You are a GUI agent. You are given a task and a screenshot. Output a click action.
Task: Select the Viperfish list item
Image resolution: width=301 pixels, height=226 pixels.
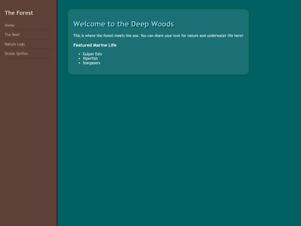pos(90,59)
